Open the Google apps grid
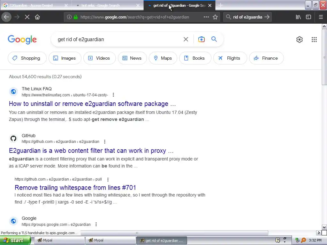 point(314,39)
